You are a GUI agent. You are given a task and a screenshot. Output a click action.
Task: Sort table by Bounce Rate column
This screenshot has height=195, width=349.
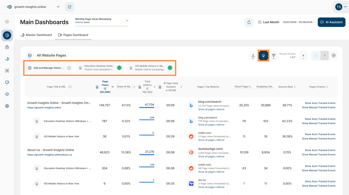tap(287, 87)
